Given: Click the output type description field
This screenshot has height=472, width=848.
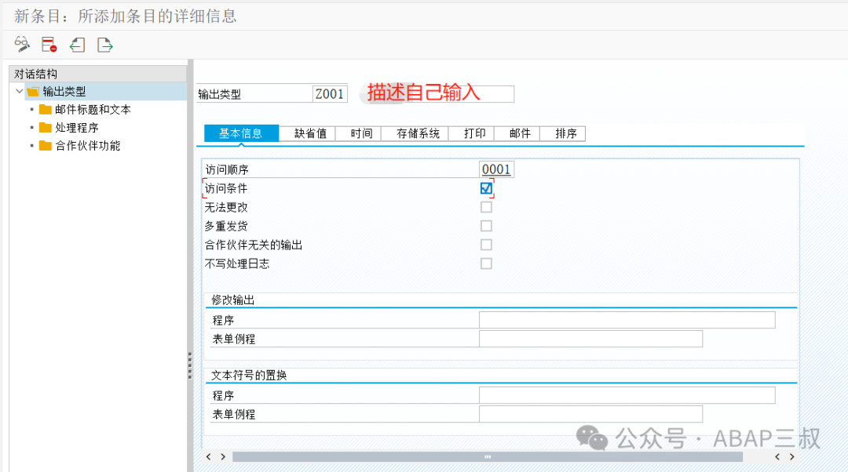Looking at the screenshot, I should (437, 93).
